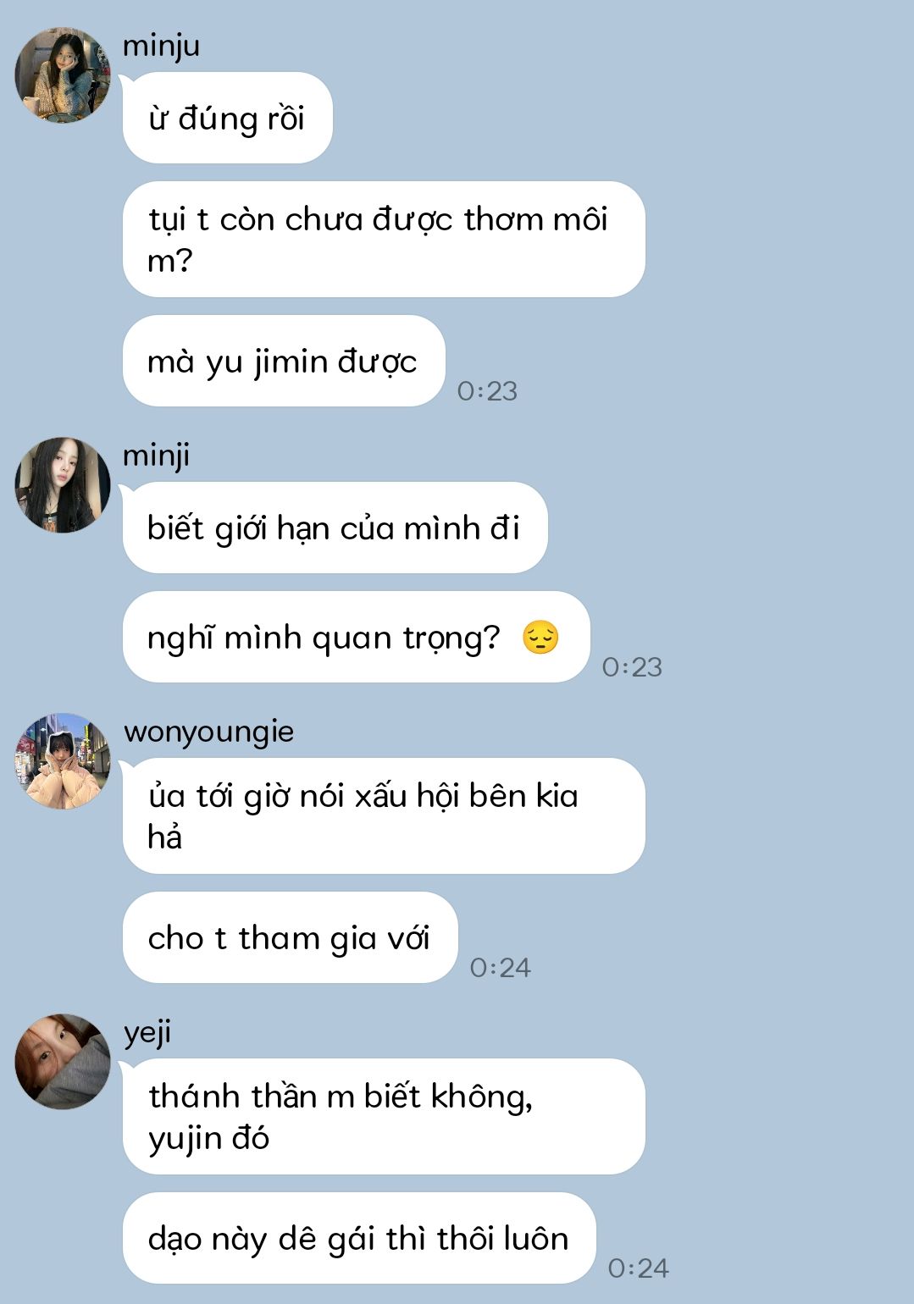The image size is (914, 1304).
Task: Click the pensive face emoji
Action: point(540,638)
